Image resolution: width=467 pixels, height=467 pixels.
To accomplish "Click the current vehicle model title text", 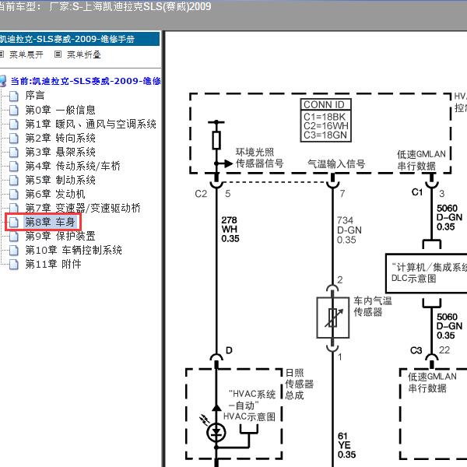I will click(x=105, y=6).
